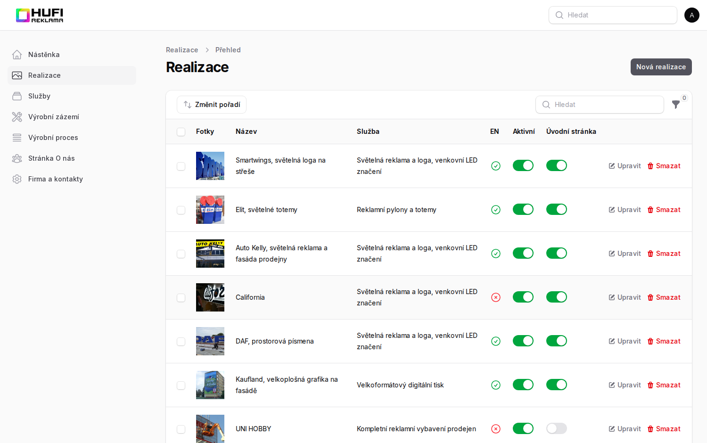Open the Služby section in sidebar
The height and width of the screenshot is (443, 707).
tap(72, 96)
